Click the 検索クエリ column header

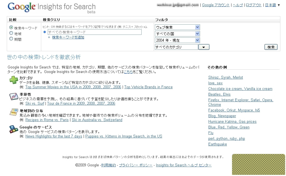point(51,20)
